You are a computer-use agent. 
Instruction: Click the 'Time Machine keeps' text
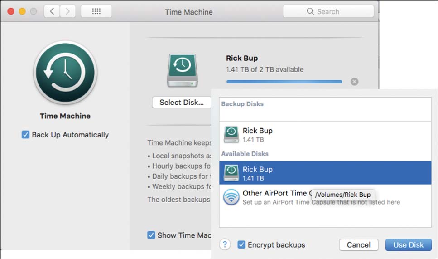[179, 143]
